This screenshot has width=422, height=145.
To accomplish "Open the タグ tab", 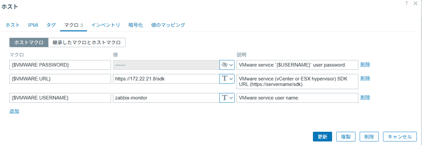I will click(x=51, y=25).
